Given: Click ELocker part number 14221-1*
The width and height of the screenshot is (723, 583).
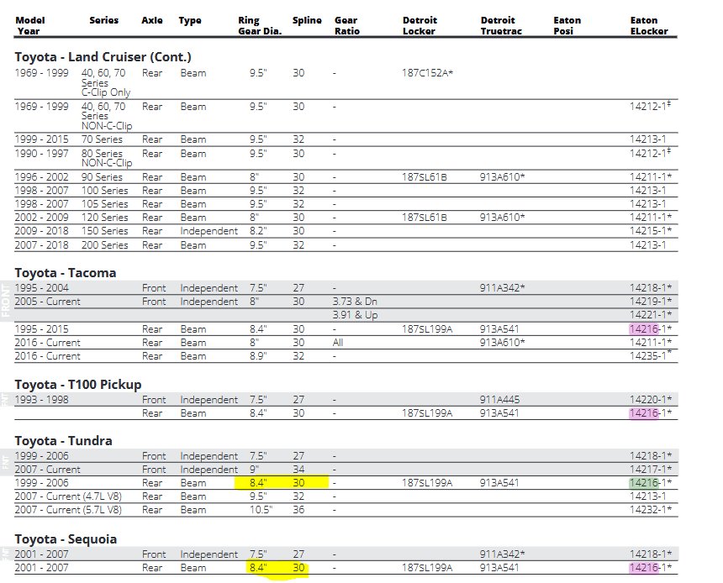Looking at the screenshot, I should coord(651,315).
